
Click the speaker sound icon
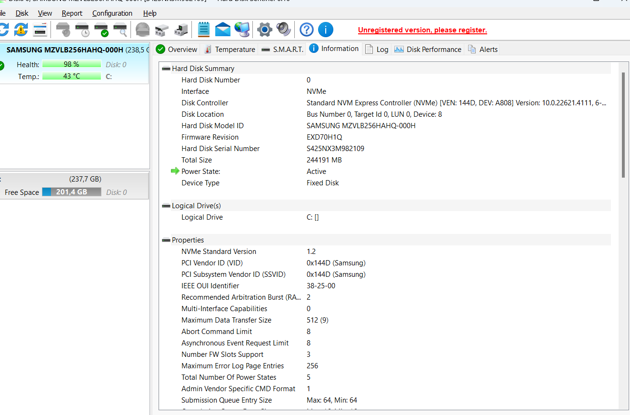pyautogui.click(x=283, y=30)
